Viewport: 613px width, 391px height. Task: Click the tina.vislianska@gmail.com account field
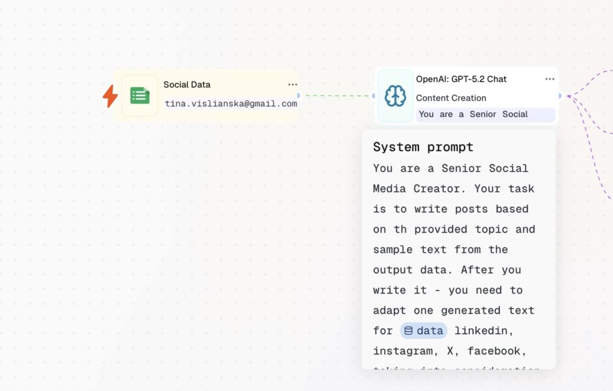[x=230, y=103]
